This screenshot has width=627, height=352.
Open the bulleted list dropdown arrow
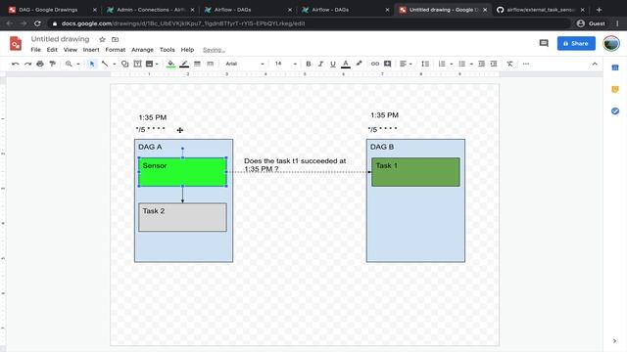click(x=471, y=64)
